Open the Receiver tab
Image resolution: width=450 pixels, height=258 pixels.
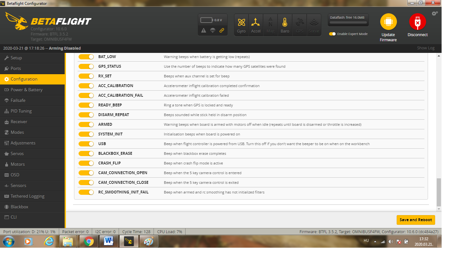32,122
